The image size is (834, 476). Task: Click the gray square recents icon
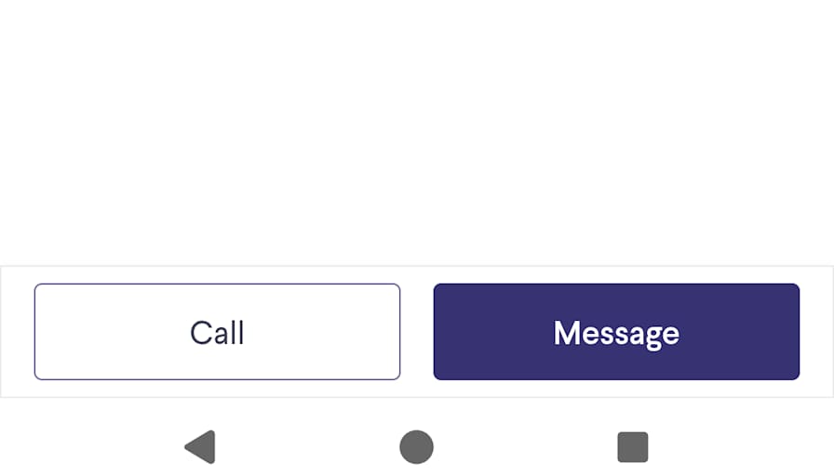(632, 447)
